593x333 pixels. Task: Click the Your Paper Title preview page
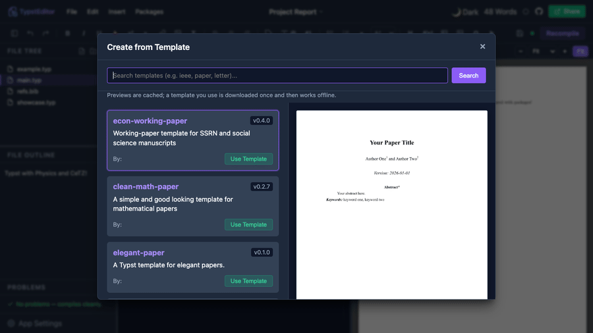392,205
